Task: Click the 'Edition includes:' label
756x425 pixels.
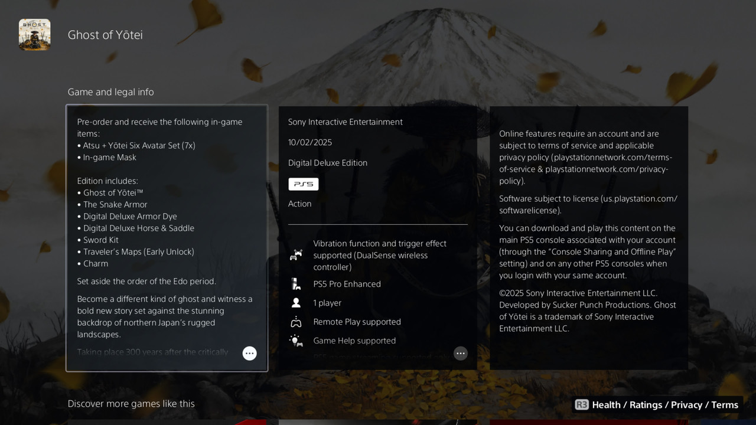Action: (x=107, y=181)
